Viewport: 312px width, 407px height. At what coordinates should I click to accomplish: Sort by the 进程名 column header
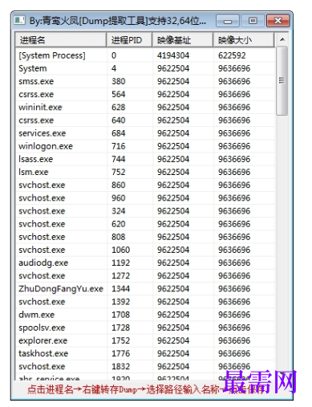pos(61,40)
